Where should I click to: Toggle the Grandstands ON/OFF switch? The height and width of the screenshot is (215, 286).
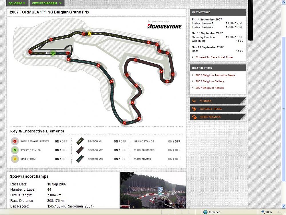pyautogui.click(x=174, y=141)
